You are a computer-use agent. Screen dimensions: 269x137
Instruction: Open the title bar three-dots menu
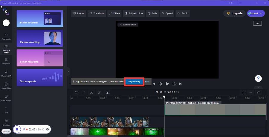239,3
